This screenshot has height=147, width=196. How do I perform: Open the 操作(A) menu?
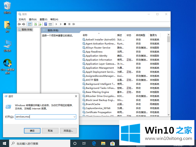(33, 19)
